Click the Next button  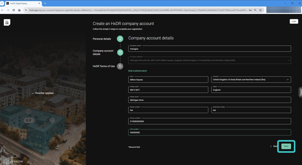286,146
